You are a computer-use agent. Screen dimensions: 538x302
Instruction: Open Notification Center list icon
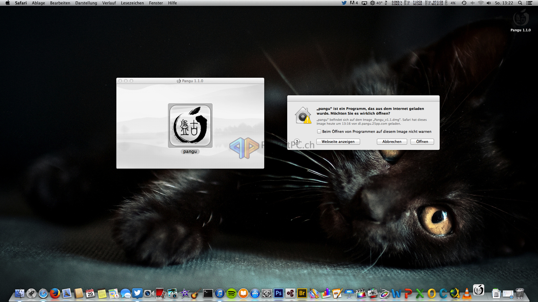coord(529,3)
